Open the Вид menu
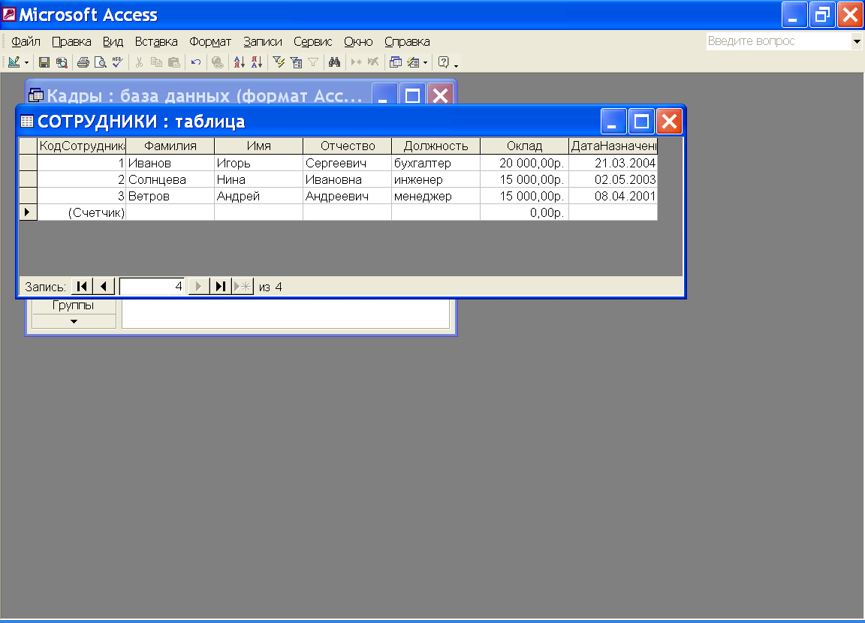This screenshot has width=865, height=623. (x=113, y=42)
